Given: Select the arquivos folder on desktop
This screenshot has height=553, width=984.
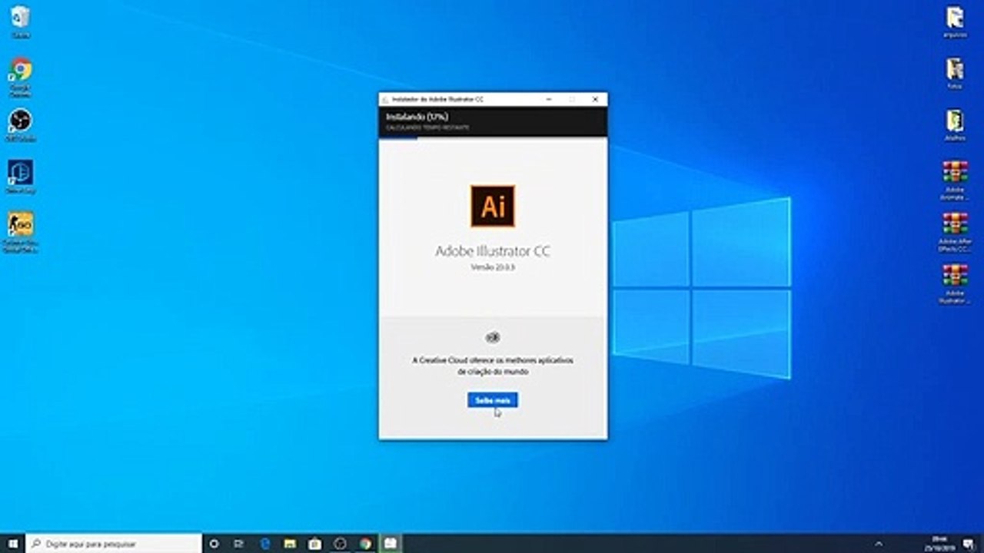Looking at the screenshot, I should pos(955,22).
